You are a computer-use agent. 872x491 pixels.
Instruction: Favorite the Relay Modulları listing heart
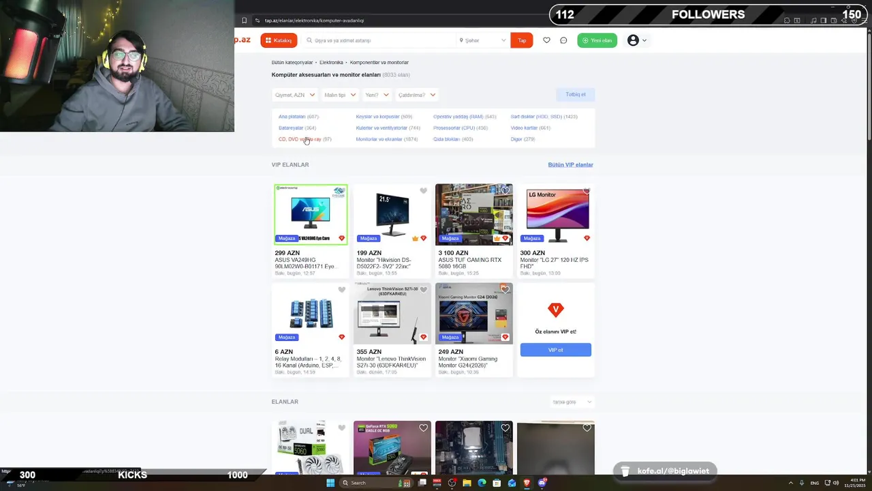click(342, 290)
